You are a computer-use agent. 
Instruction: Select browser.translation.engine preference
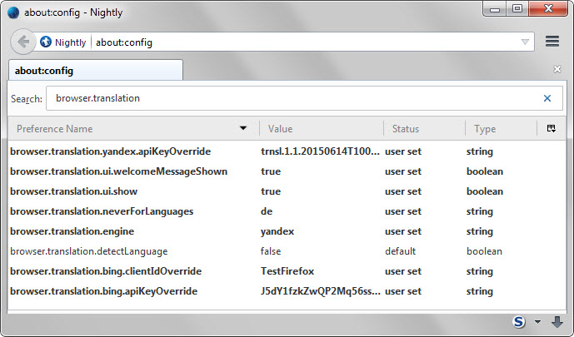click(x=72, y=231)
